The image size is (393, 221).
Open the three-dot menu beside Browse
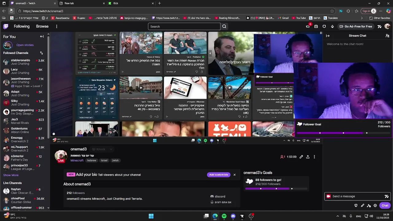(56, 26)
